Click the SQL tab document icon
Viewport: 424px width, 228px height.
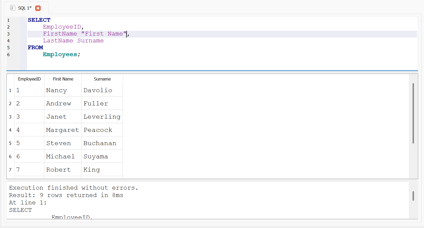point(12,8)
